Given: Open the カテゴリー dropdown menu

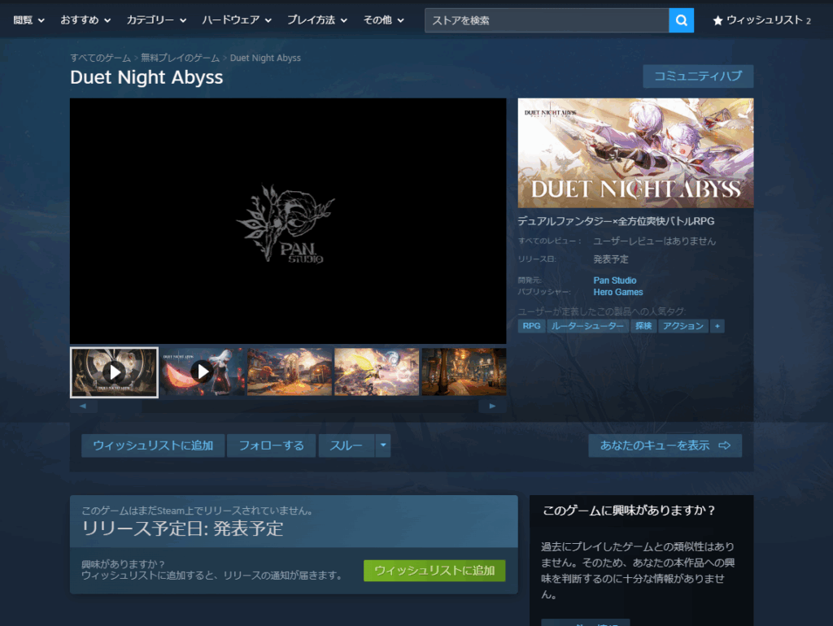Looking at the screenshot, I should [x=156, y=20].
